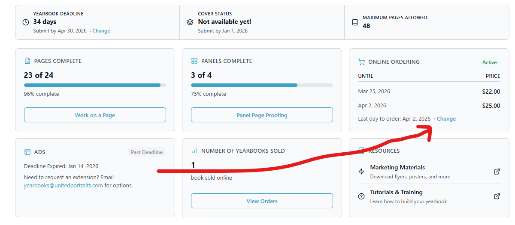Image resolution: width=515 pixels, height=225 pixels.
Task: Click the bar chart icon for Yearbooks Sold
Action: [x=194, y=151]
